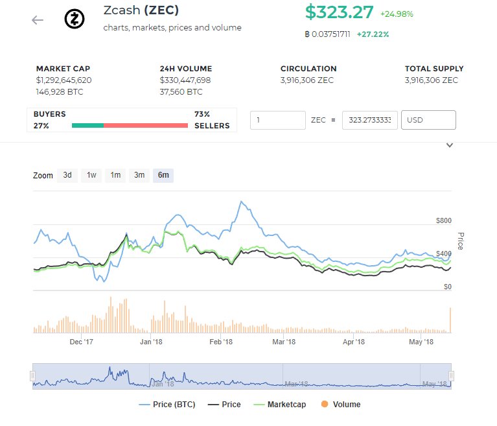Click the ZEC amount input field
The width and height of the screenshot is (497, 426).
pos(278,120)
